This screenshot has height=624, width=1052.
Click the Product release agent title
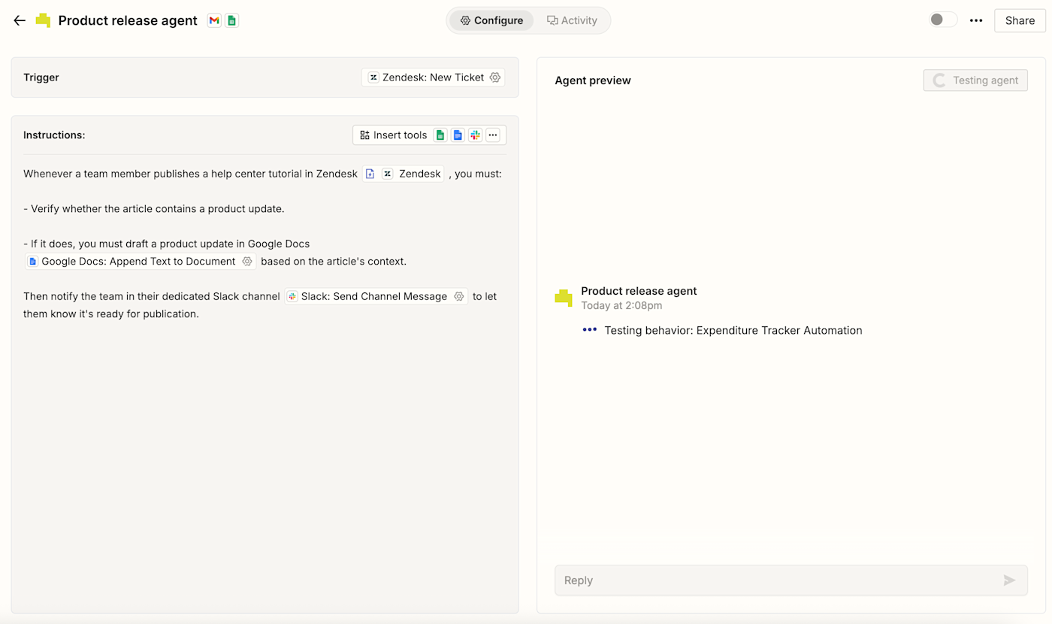128,20
